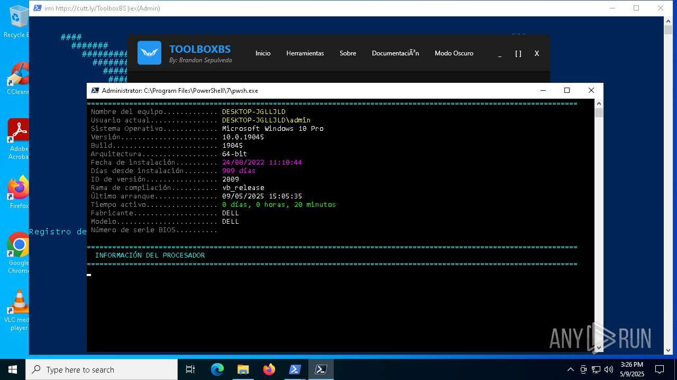This screenshot has height=380, width=677.
Task: Click the tray device icon beside the chevron
Action: coord(583,369)
